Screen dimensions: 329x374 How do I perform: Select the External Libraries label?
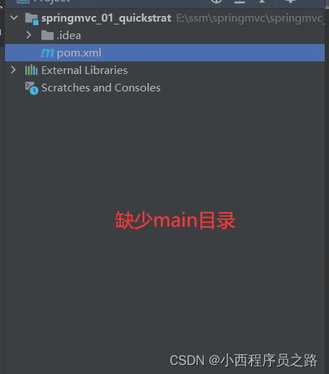click(85, 70)
